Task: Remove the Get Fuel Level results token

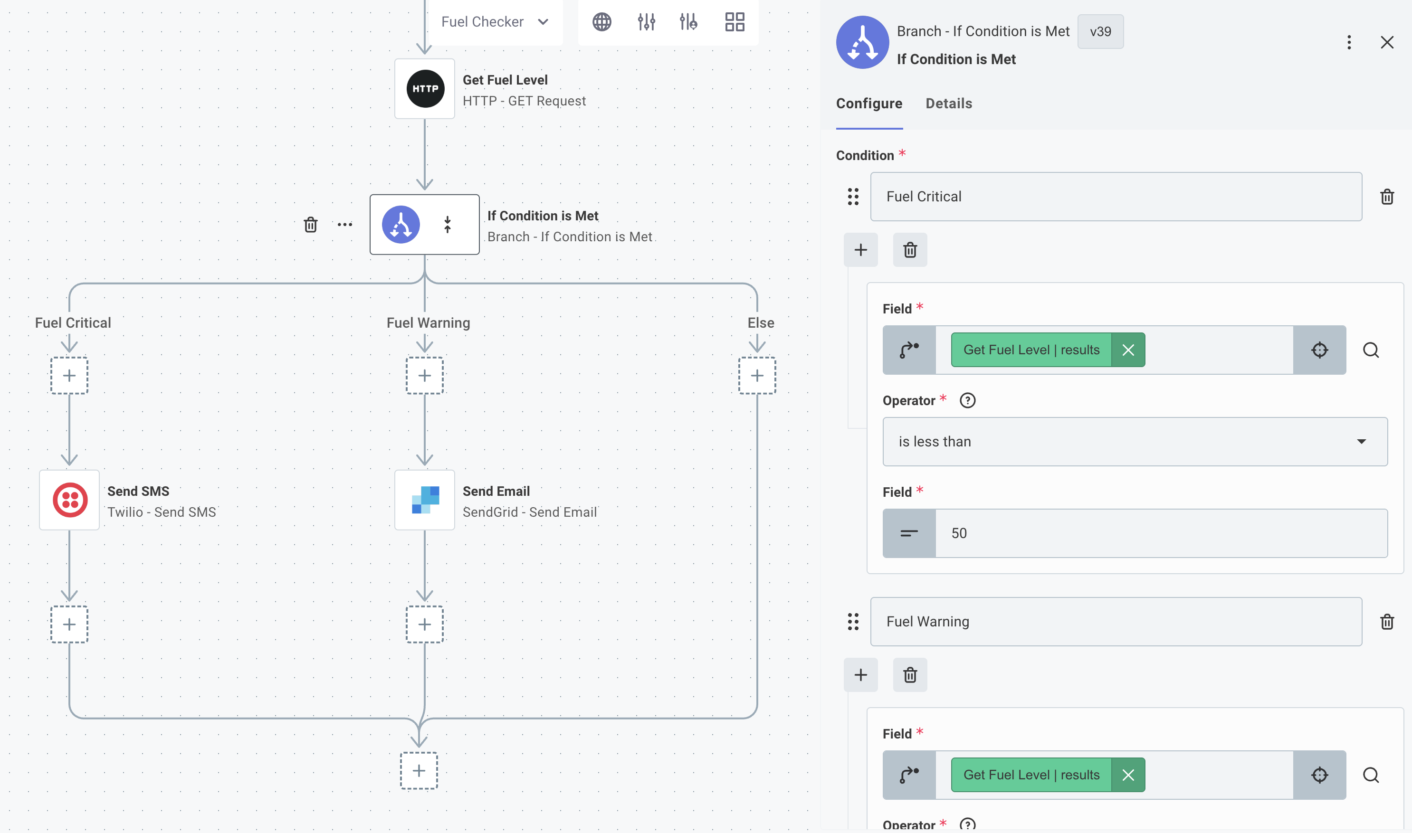Action: (x=1128, y=350)
